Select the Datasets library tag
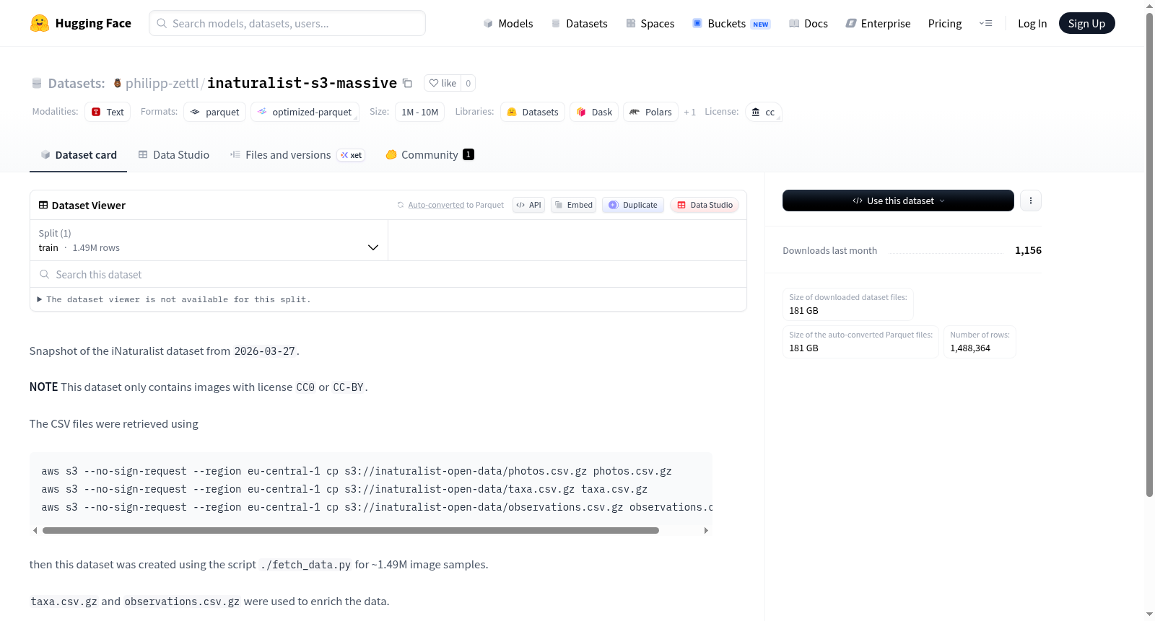Image resolution: width=1155 pixels, height=621 pixels. (x=533, y=112)
